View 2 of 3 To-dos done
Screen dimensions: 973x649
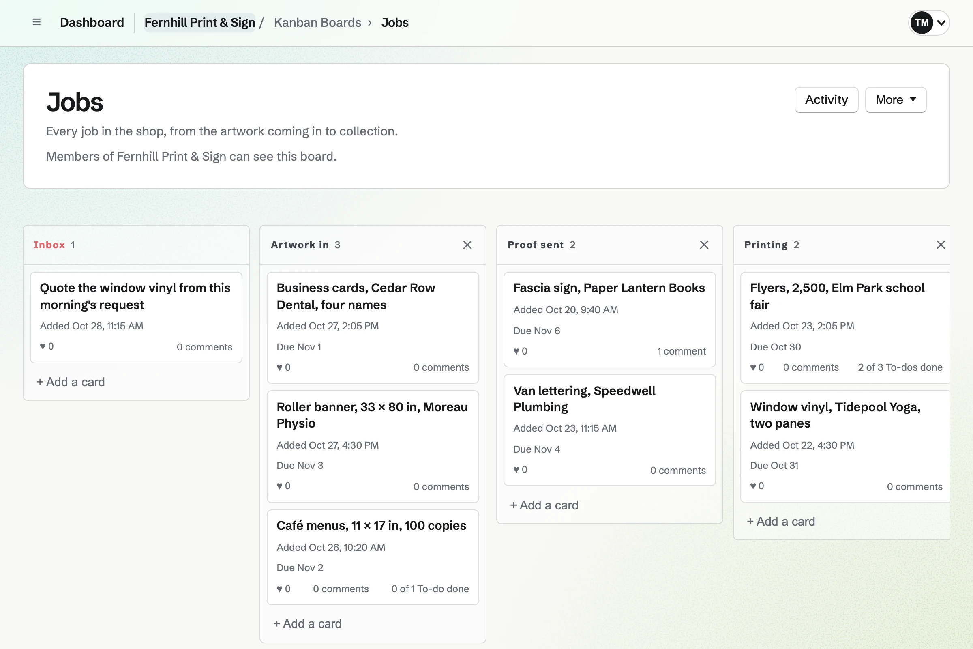click(900, 367)
